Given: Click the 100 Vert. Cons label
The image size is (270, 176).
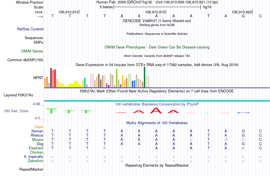Looking at the screenshot, I should (16, 111).
